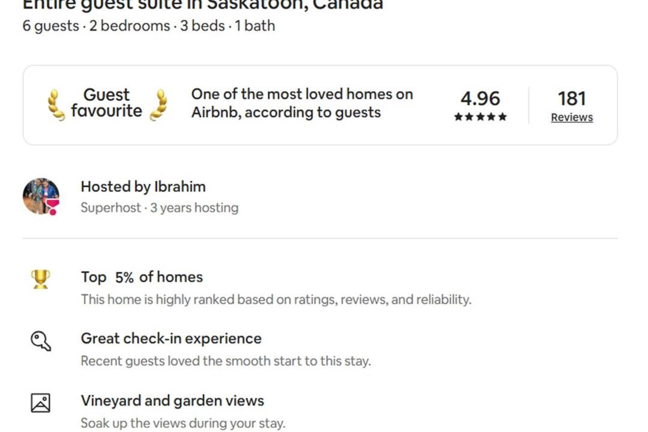
Task: Click the gold trophy icon
Action: click(x=40, y=279)
